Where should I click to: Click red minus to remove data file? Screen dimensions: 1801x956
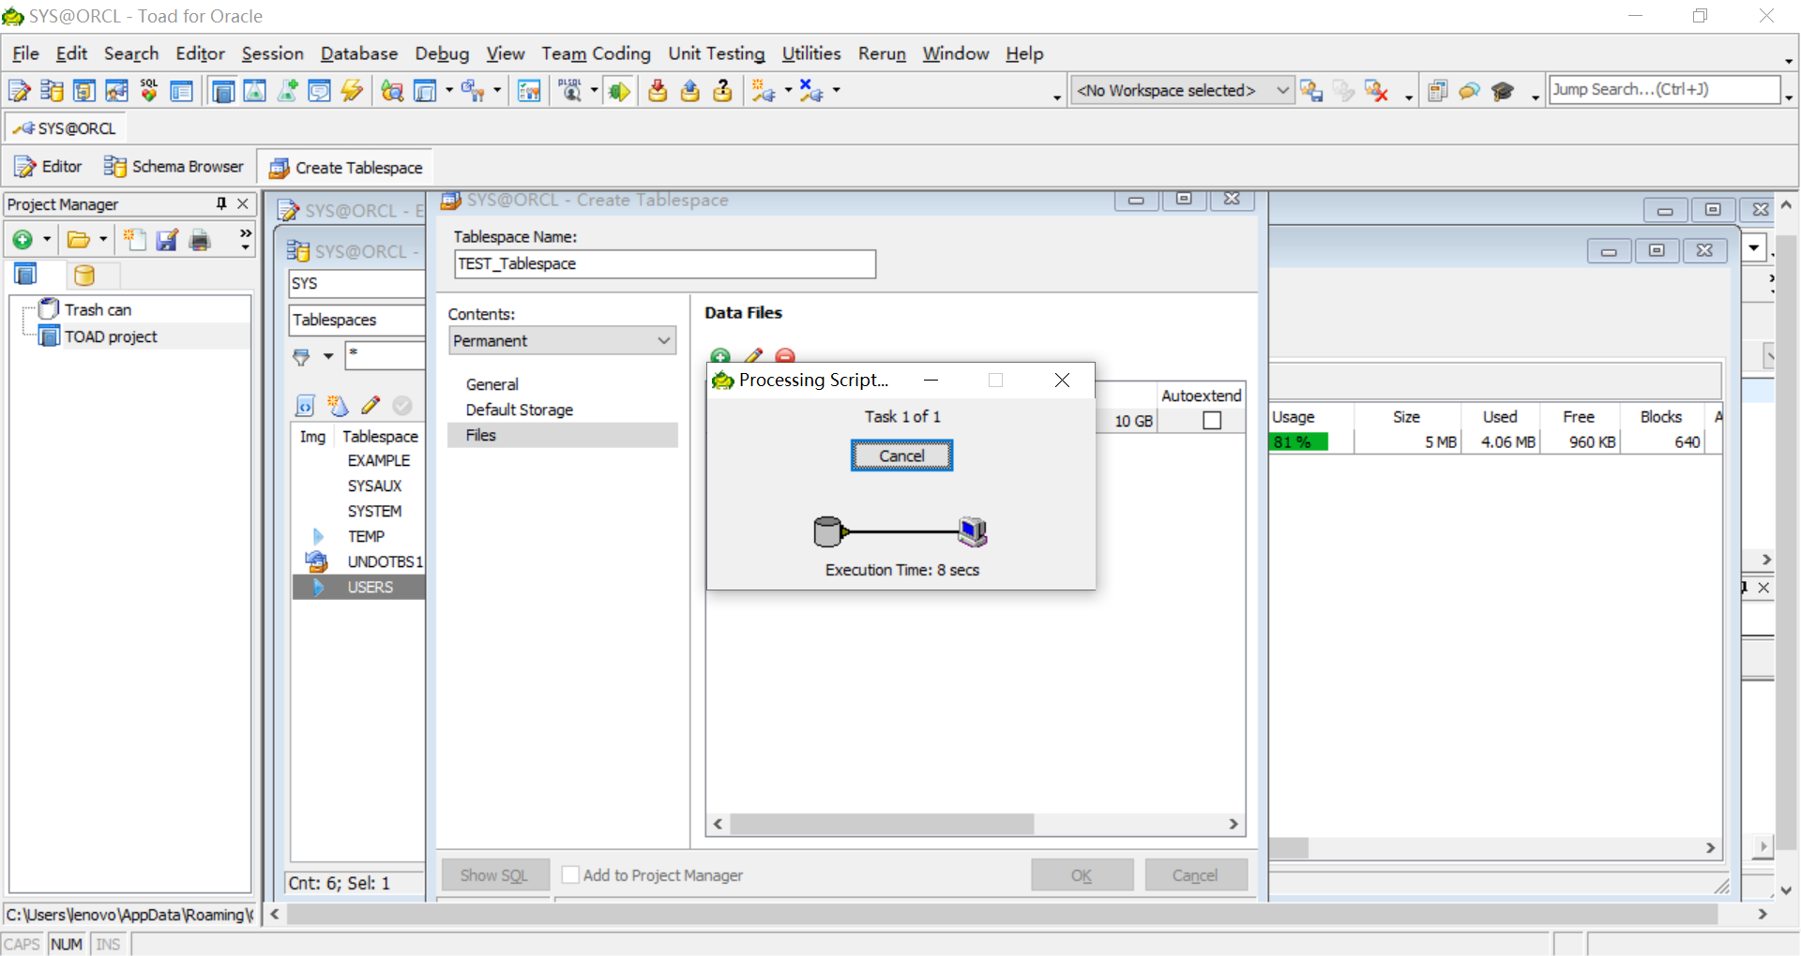(785, 357)
